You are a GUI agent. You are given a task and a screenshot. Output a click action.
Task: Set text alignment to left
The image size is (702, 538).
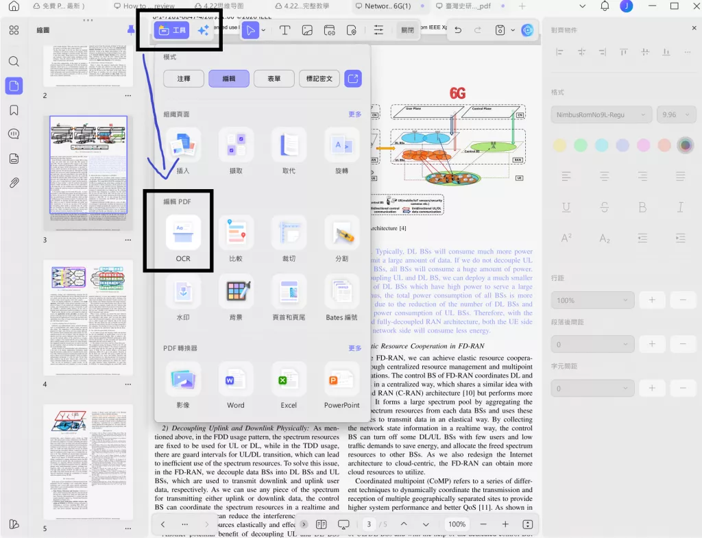[x=566, y=176]
